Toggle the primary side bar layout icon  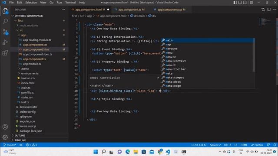pyautogui.click(x=235, y=3)
